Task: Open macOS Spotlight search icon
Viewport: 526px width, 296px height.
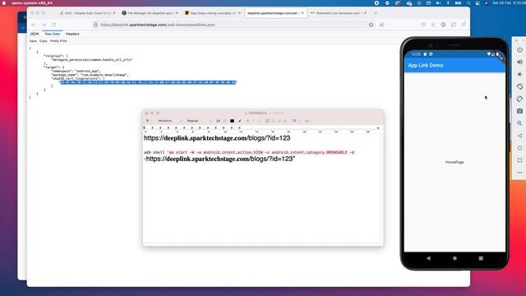Action: [468, 3]
